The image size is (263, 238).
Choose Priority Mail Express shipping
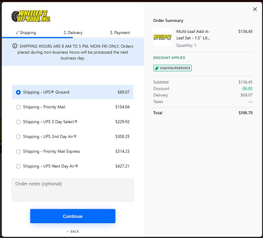(x=73, y=151)
